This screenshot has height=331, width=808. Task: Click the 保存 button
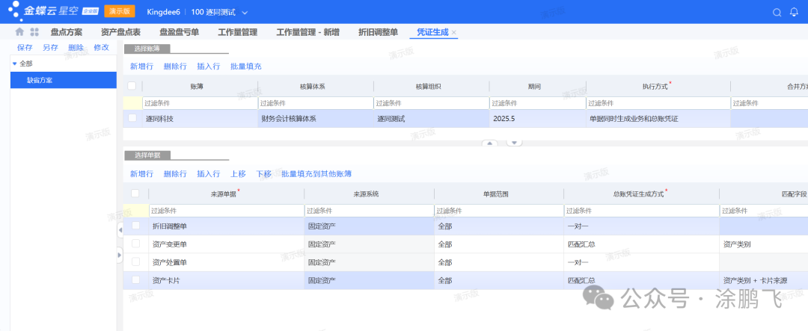coord(25,47)
